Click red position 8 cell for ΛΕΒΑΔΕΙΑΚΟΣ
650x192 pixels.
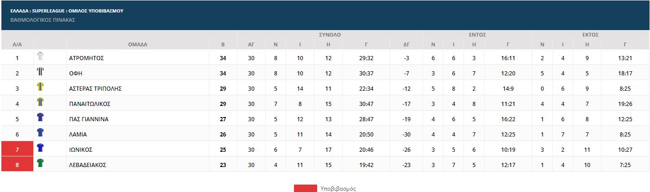click(17, 165)
